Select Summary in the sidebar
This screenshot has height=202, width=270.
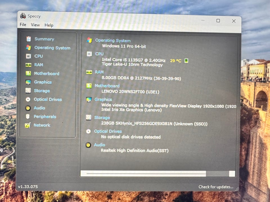coord(44,39)
